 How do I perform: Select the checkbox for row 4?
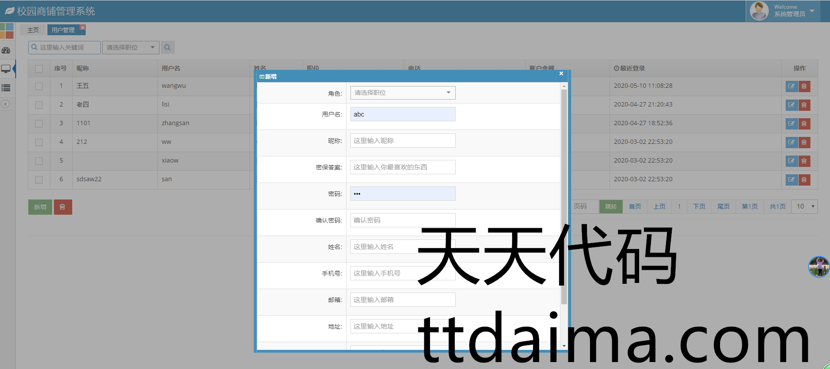[39, 142]
